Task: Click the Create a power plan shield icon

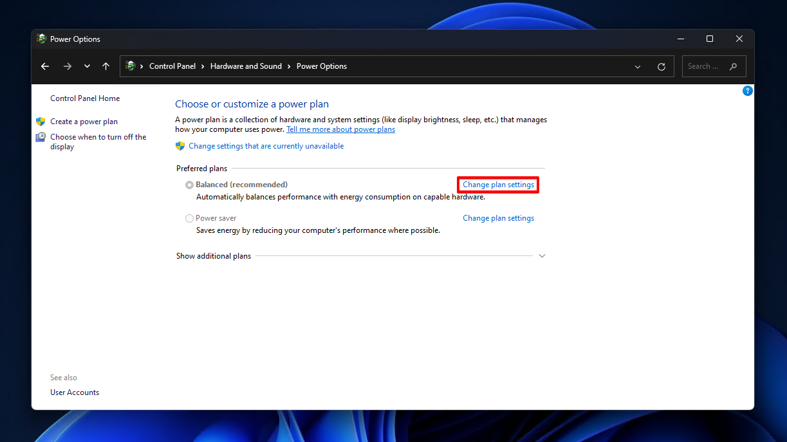Action: (41, 121)
